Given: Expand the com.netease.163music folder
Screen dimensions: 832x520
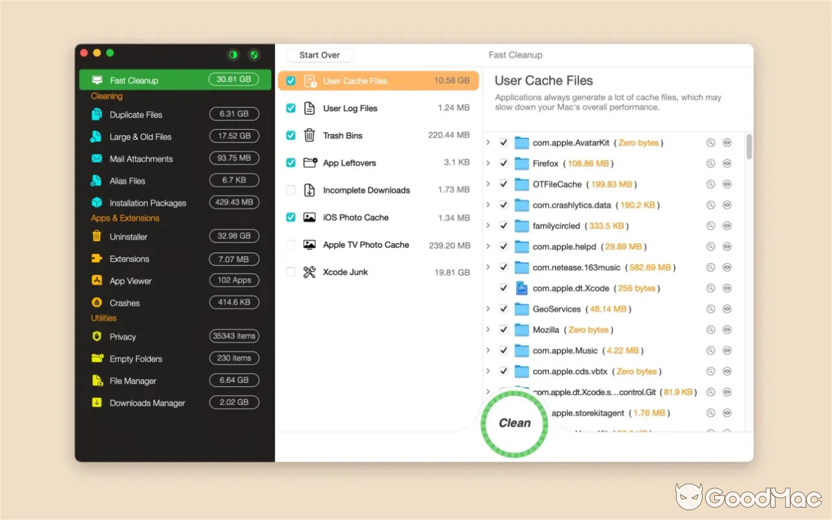Looking at the screenshot, I should point(489,267).
